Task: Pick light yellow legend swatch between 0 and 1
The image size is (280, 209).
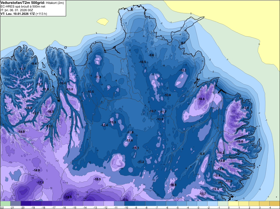Action: click(x=233, y=203)
